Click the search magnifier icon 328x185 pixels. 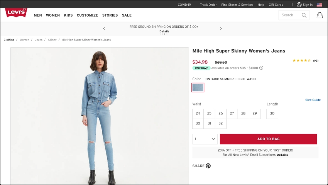[304, 15]
